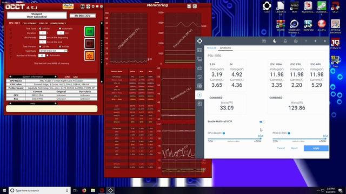Open OCCT options via the orange gear button
The height and width of the screenshot is (194, 346).
coord(89,56)
